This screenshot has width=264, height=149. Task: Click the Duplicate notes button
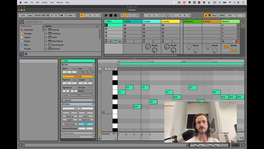tap(86, 120)
